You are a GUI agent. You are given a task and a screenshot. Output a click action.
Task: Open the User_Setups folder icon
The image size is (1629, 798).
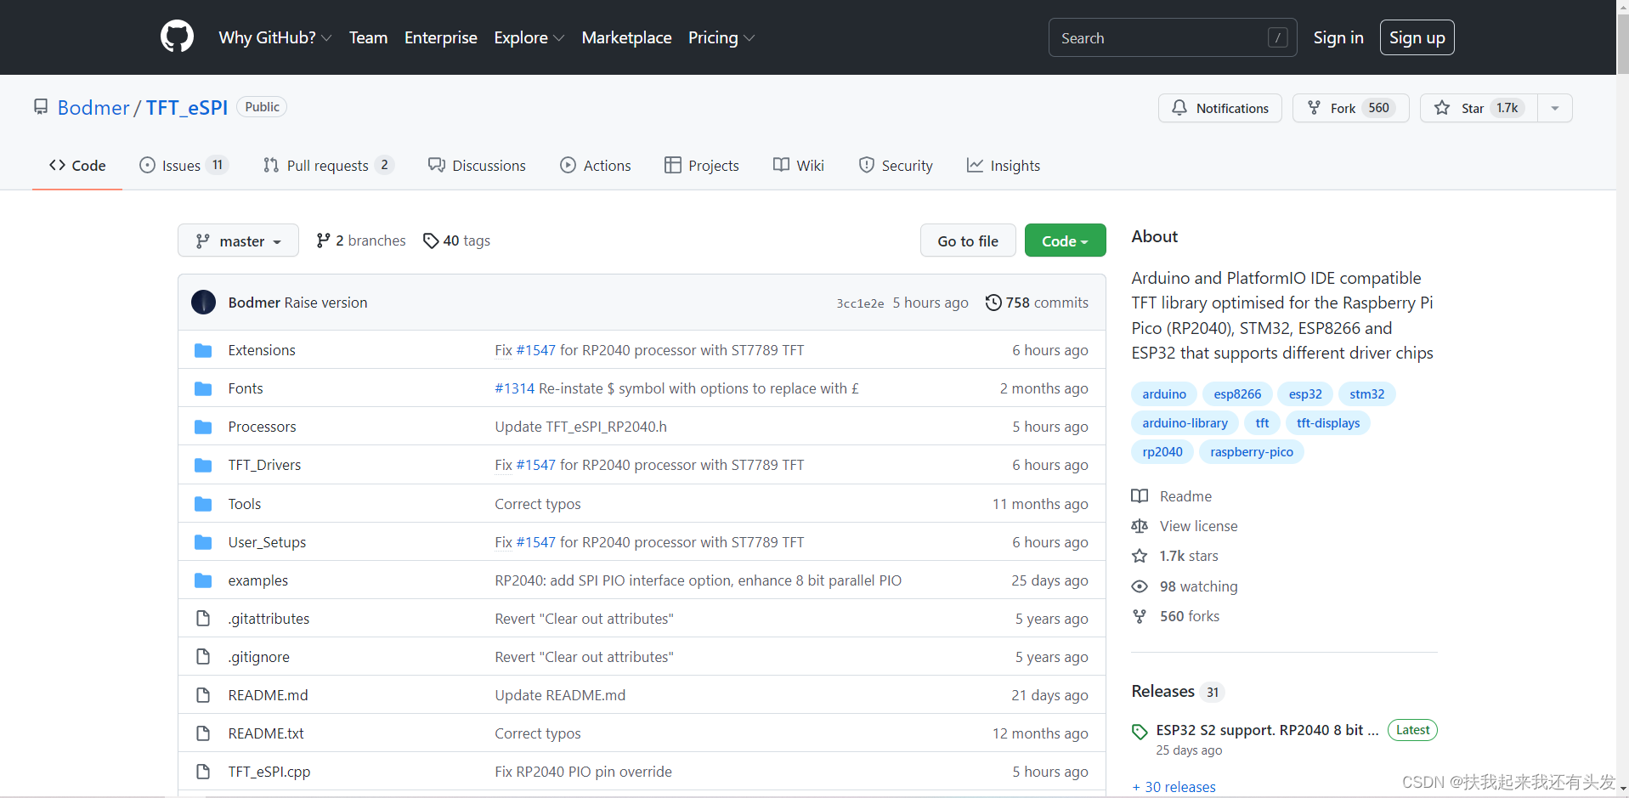coord(203,542)
